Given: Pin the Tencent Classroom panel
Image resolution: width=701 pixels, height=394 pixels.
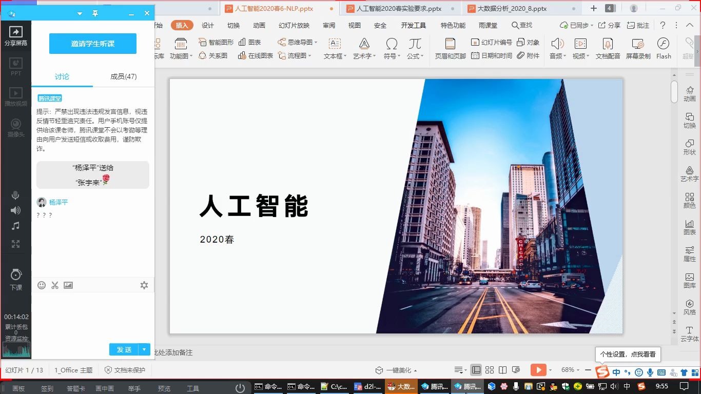Looking at the screenshot, I should click(95, 14).
